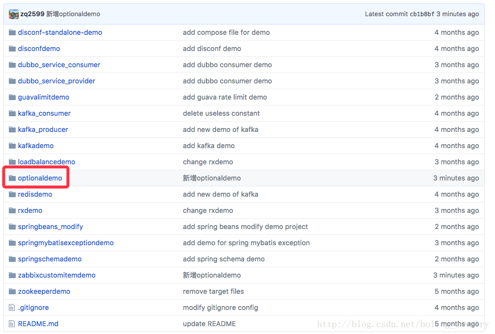Image resolution: width=495 pixels, height=334 pixels.
Task: Click folder icon for rxdemo
Action: click(x=12, y=210)
